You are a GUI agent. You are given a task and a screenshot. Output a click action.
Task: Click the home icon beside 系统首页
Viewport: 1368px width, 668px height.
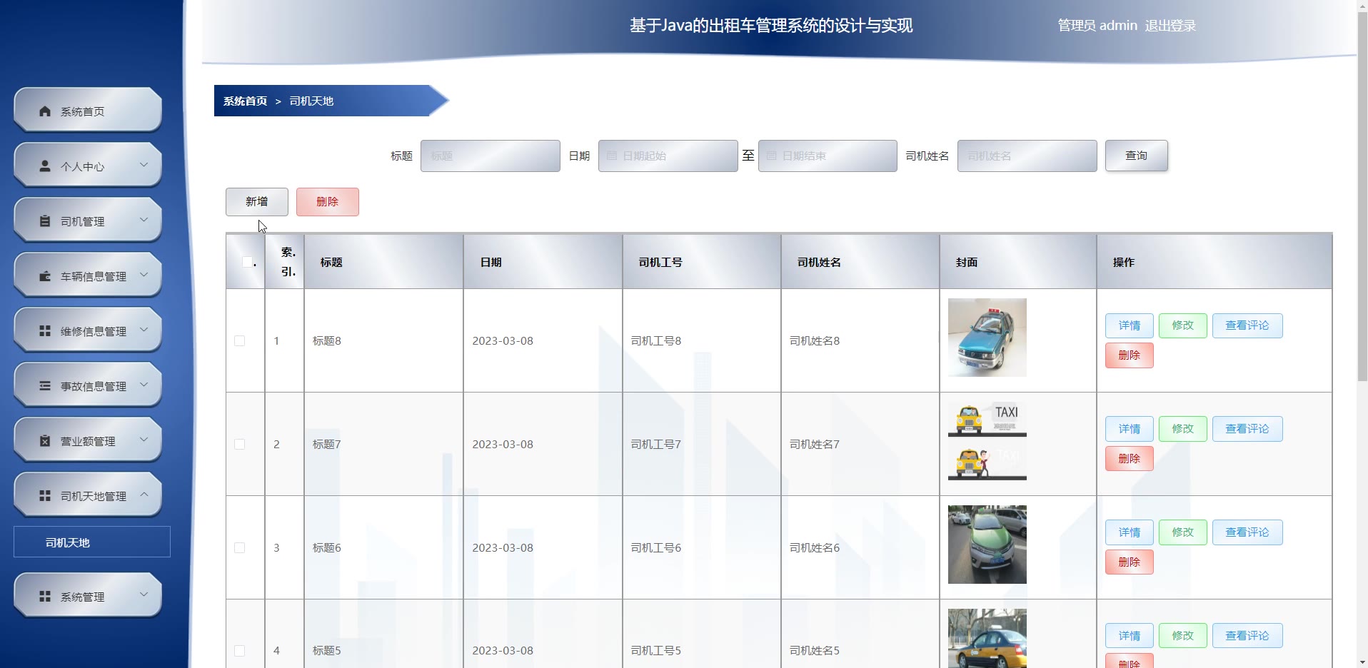point(45,111)
